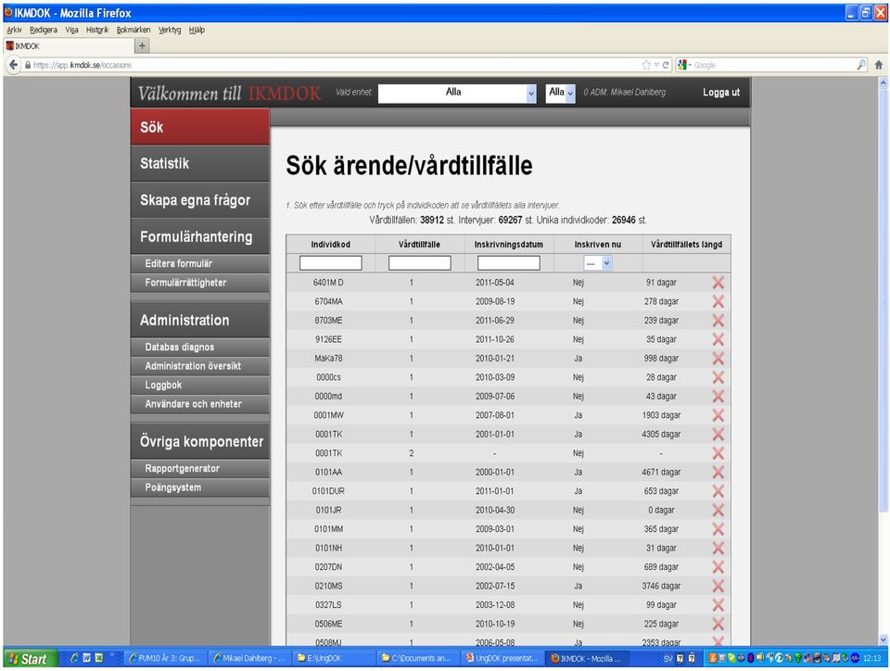Remove the 0101DUR entry

pos(718,491)
